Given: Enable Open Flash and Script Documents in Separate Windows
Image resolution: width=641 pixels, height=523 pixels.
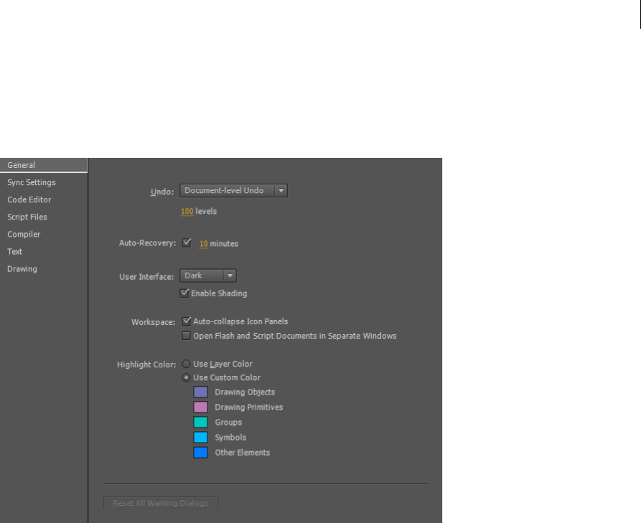Looking at the screenshot, I should click(186, 336).
